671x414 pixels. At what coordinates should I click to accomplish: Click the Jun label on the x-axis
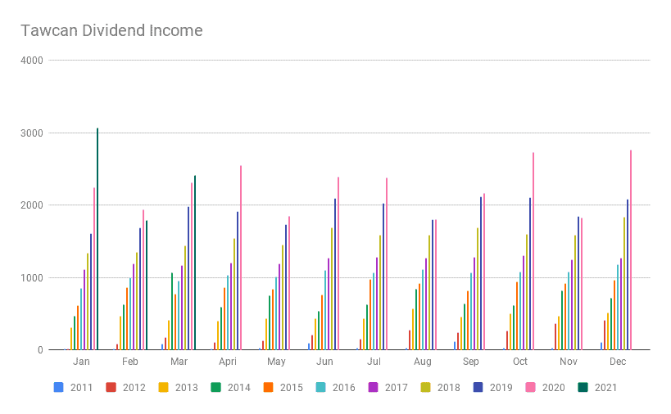pos(324,361)
